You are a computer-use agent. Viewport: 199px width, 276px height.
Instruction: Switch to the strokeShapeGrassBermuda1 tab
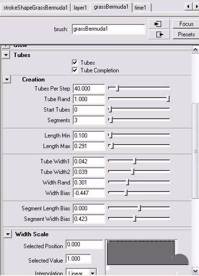pyautogui.click(x=36, y=8)
